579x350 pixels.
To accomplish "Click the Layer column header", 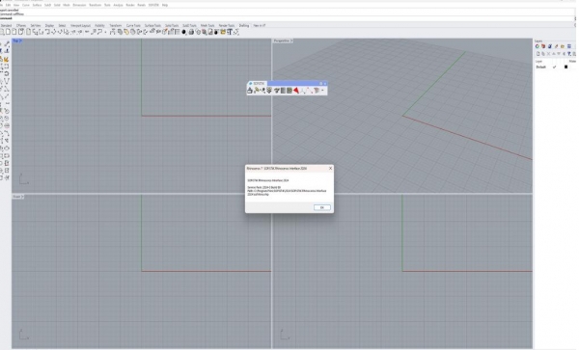I will tap(538, 61).
